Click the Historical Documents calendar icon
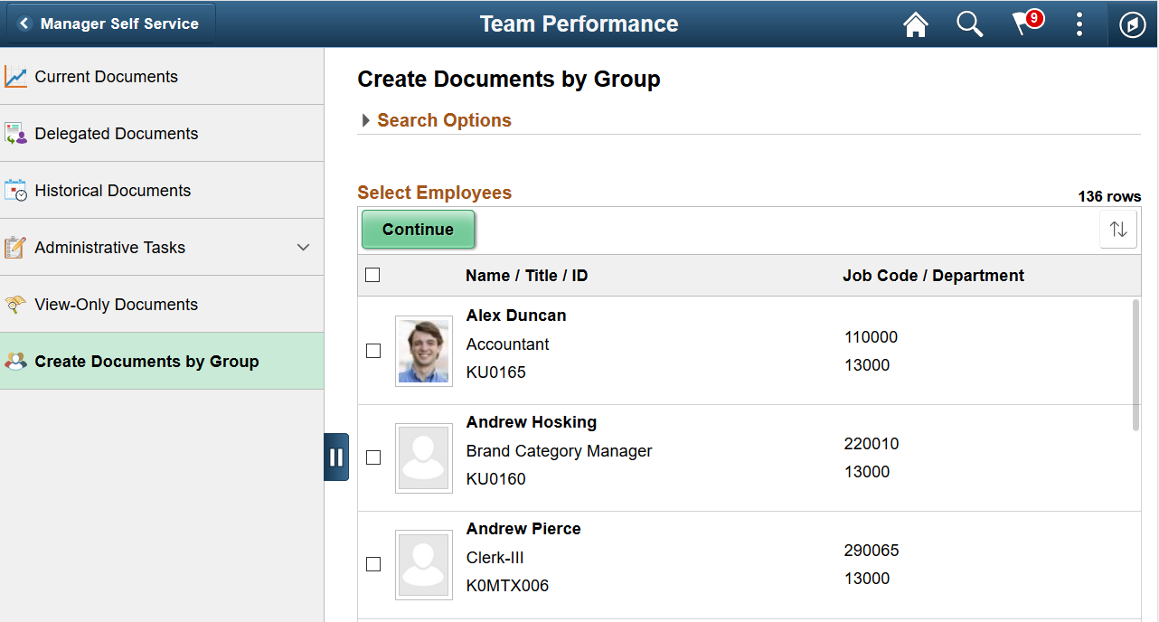The width and height of the screenshot is (1159, 622). point(15,191)
